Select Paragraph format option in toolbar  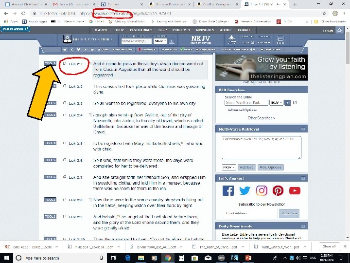pyautogui.click(x=206, y=49)
